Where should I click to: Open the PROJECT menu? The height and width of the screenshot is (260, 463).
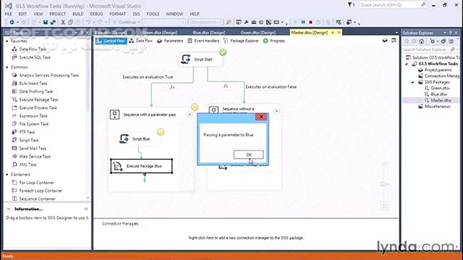(x=57, y=13)
